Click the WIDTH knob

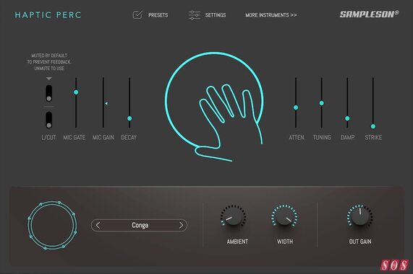(285, 216)
